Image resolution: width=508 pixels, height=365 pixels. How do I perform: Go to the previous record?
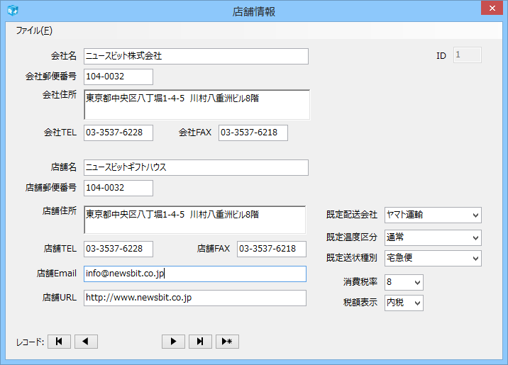coord(86,342)
